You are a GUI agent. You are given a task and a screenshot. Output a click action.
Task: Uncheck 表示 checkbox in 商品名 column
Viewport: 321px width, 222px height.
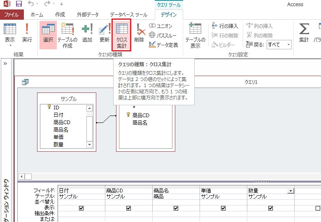click(176, 208)
